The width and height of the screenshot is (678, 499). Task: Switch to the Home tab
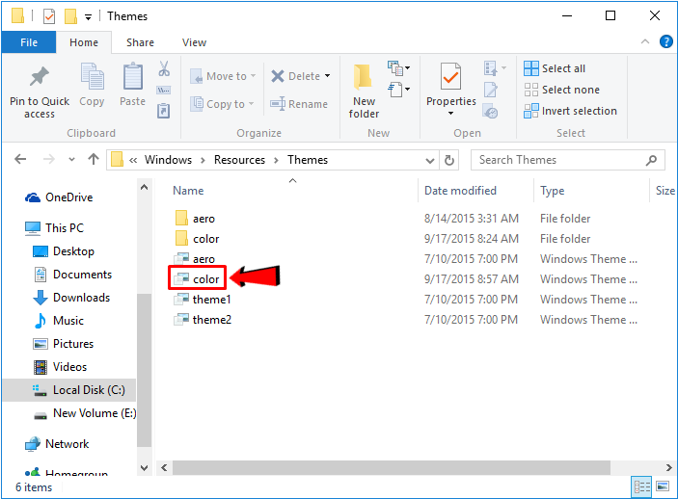pyautogui.click(x=84, y=42)
